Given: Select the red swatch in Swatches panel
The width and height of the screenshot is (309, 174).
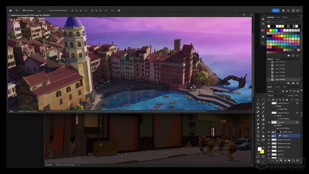Looking at the screenshot, I should tap(268, 30).
